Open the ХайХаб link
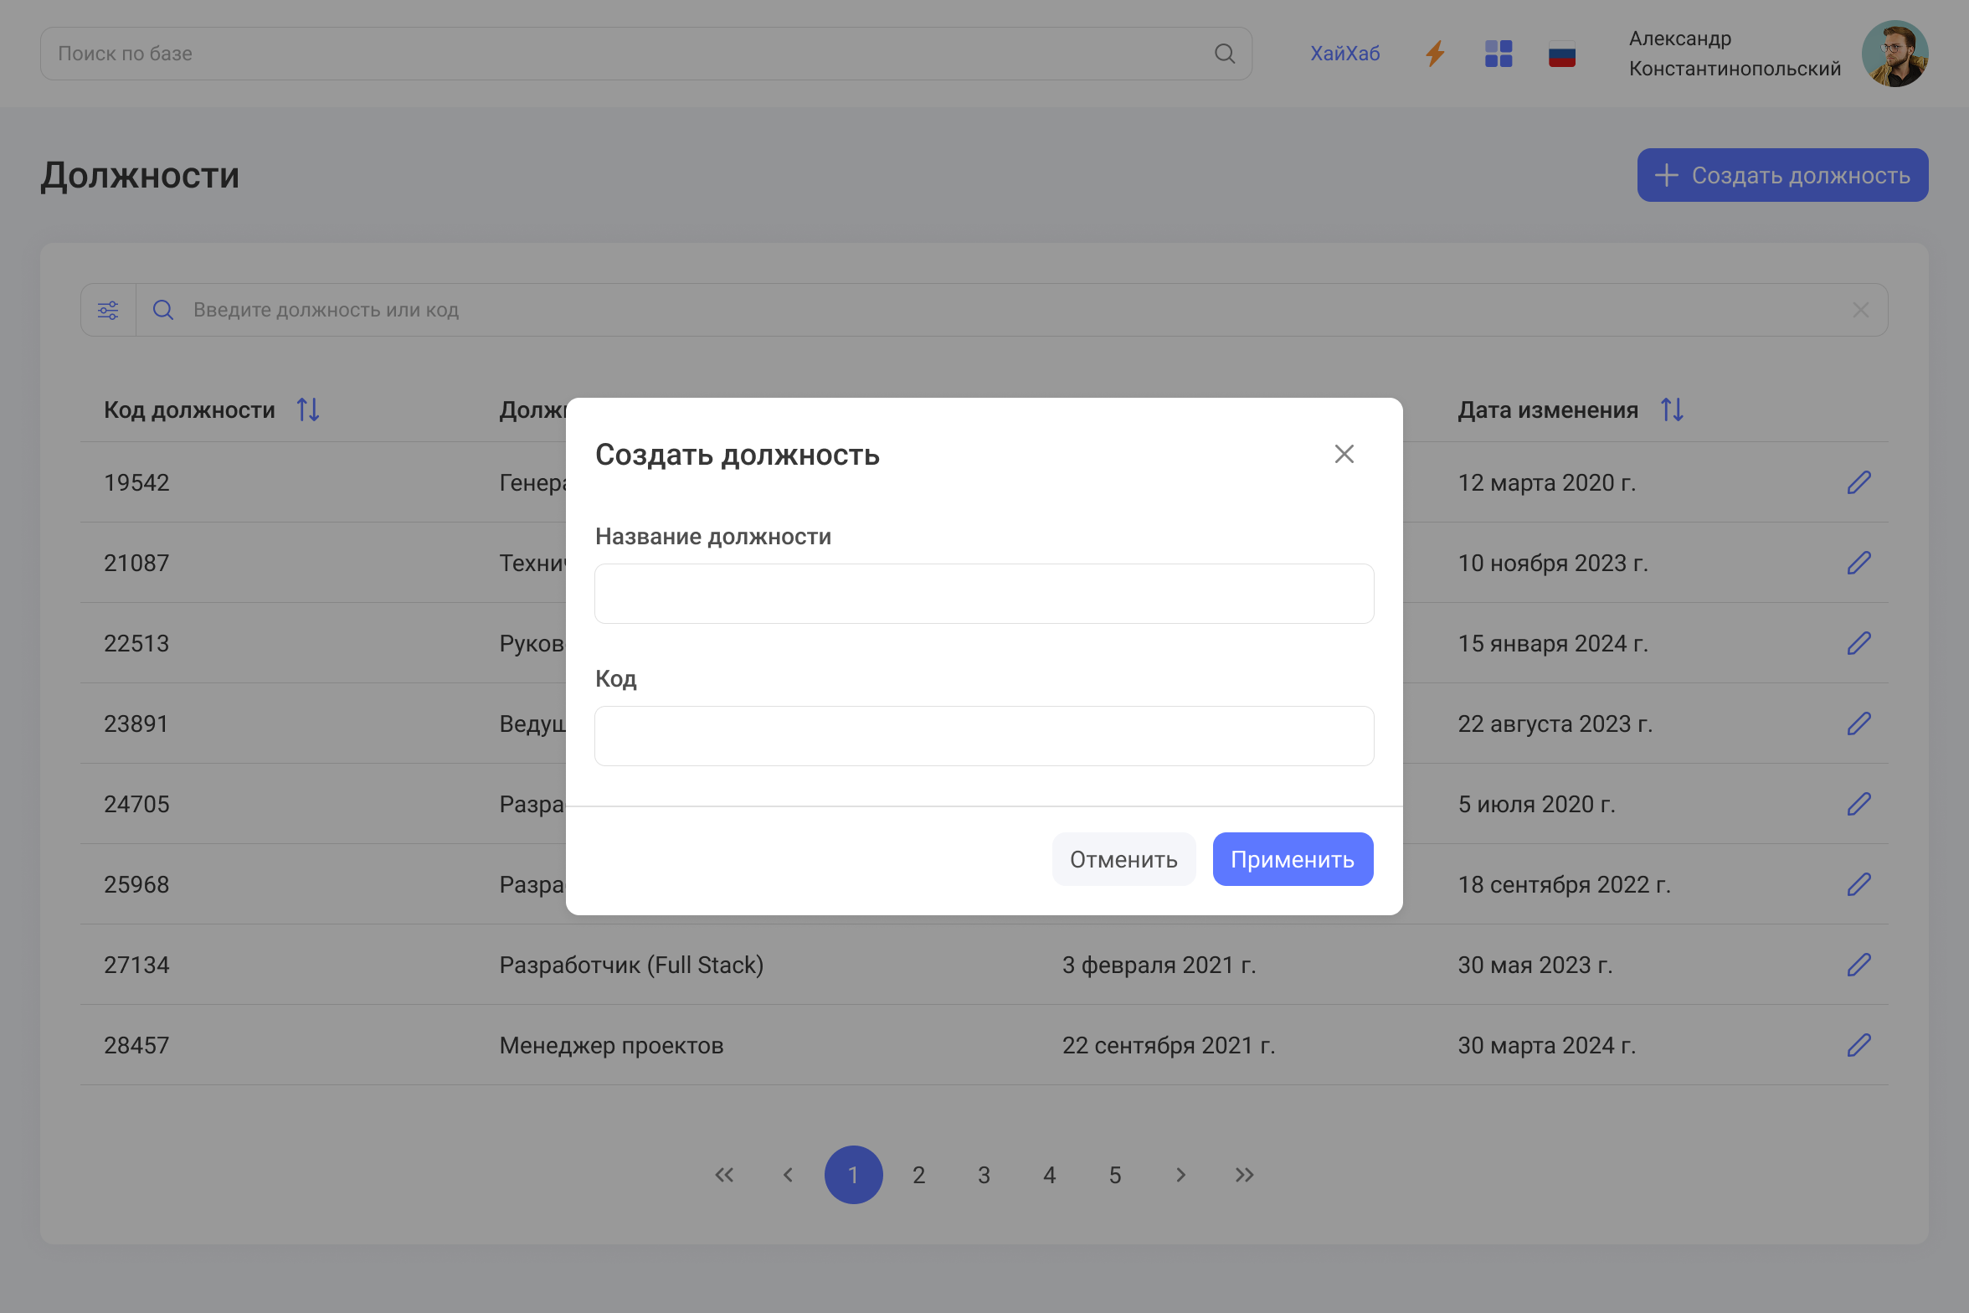Image resolution: width=1969 pixels, height=1313 pixels. click(1344, 54)
